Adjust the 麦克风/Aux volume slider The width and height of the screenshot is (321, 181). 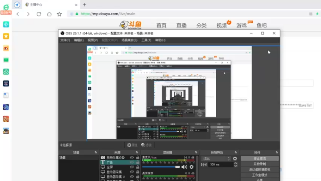pos(161,167)
